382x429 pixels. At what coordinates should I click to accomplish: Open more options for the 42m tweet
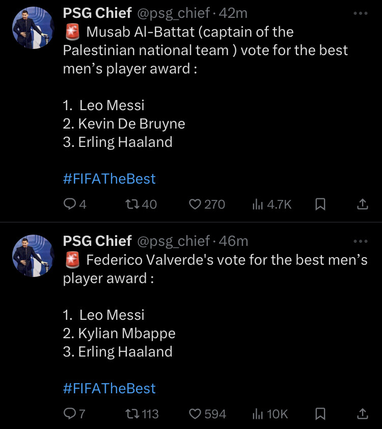tap(360, 13)
